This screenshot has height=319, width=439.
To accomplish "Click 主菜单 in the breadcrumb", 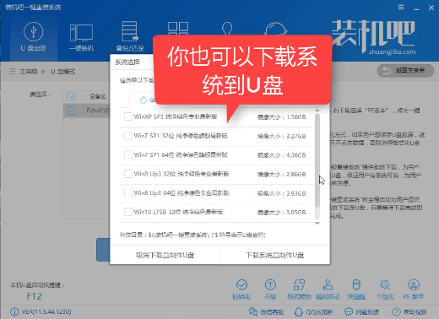I will tap(29, 72).
